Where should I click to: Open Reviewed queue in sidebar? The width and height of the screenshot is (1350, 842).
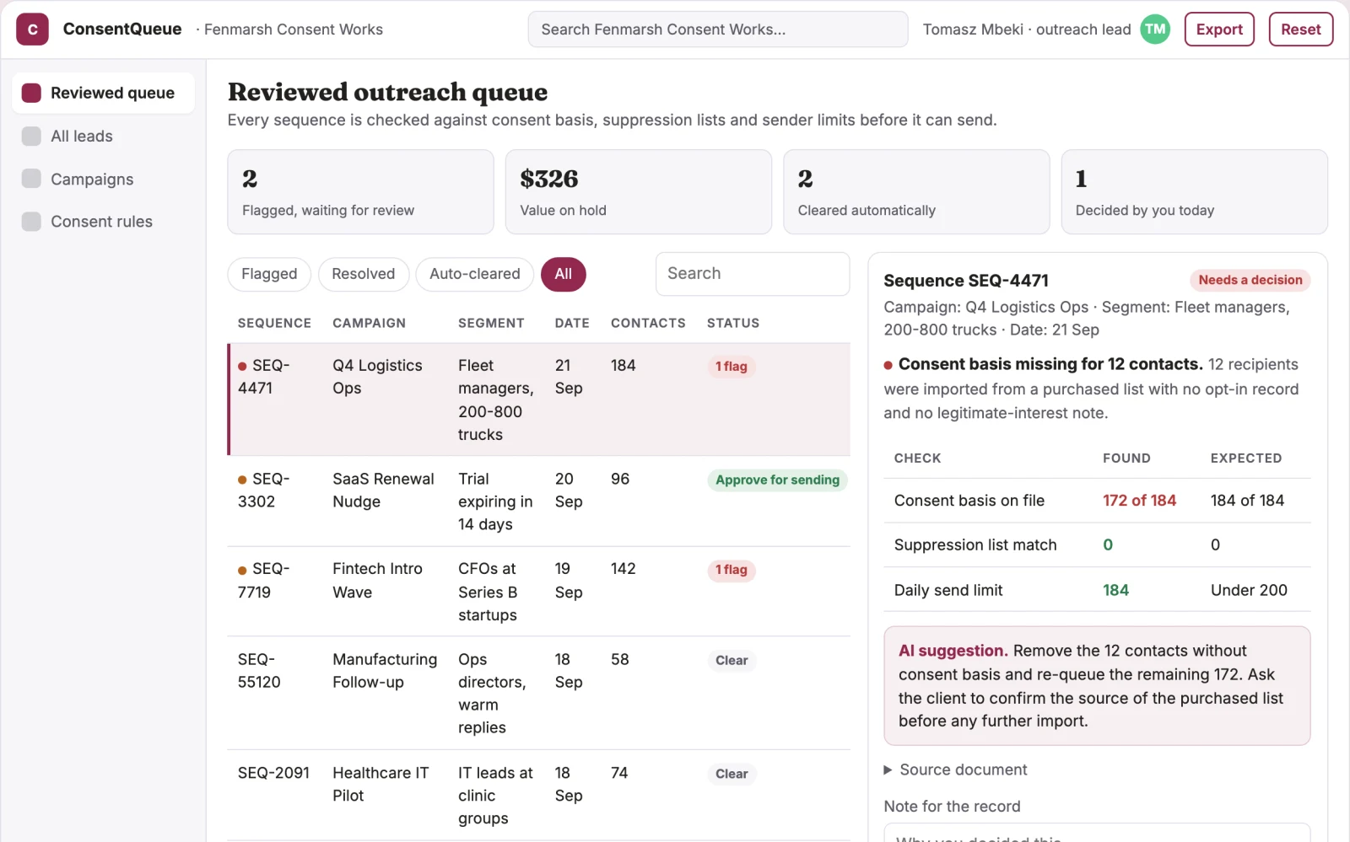tap(103, 93)
